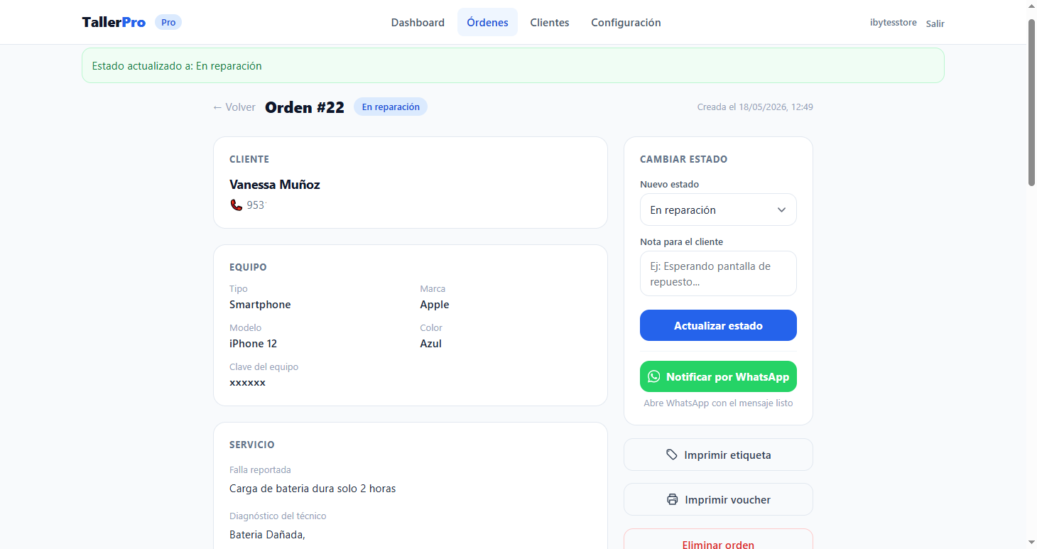The height and width of the screenshot is (549, 1037).
Task: Click the 'Creada el 18/05/2026, 12:49' text
Action: [x=755, y=107]
